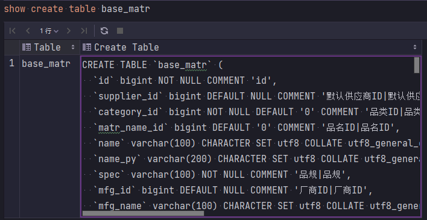This screenshot has width=427, height=220.
Task: Go to first page of results
Action: (x=13, y=31)
